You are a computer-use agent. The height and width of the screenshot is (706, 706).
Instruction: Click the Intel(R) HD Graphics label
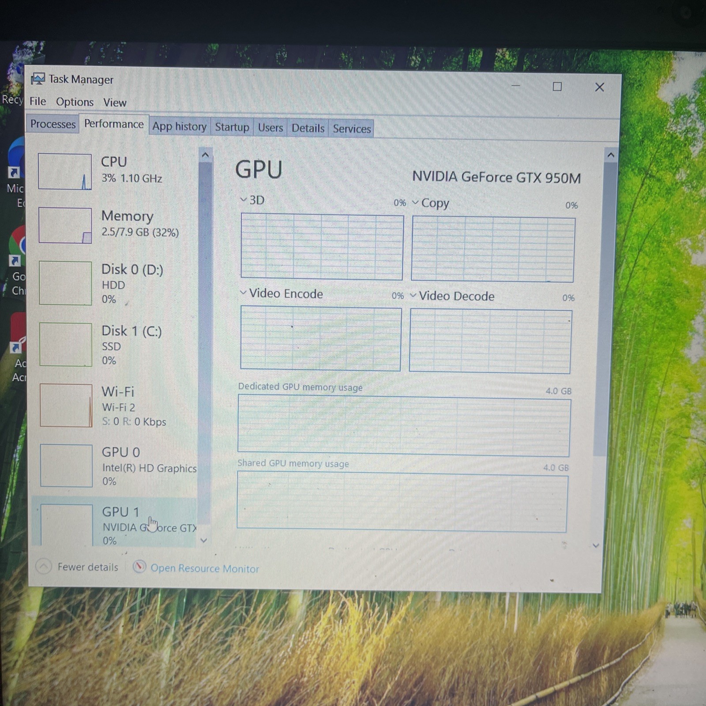tap(149, 468)
